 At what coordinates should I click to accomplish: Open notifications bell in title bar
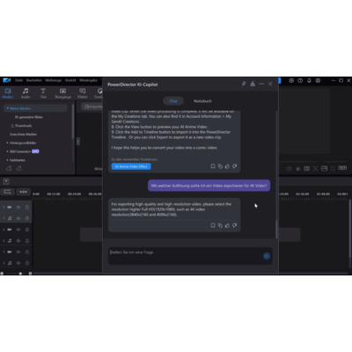tap(309, 80)
